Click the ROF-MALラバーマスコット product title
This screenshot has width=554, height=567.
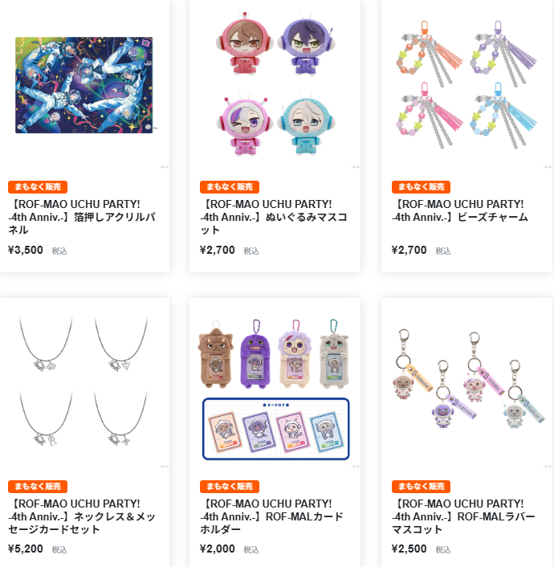(x=463, y=516)
